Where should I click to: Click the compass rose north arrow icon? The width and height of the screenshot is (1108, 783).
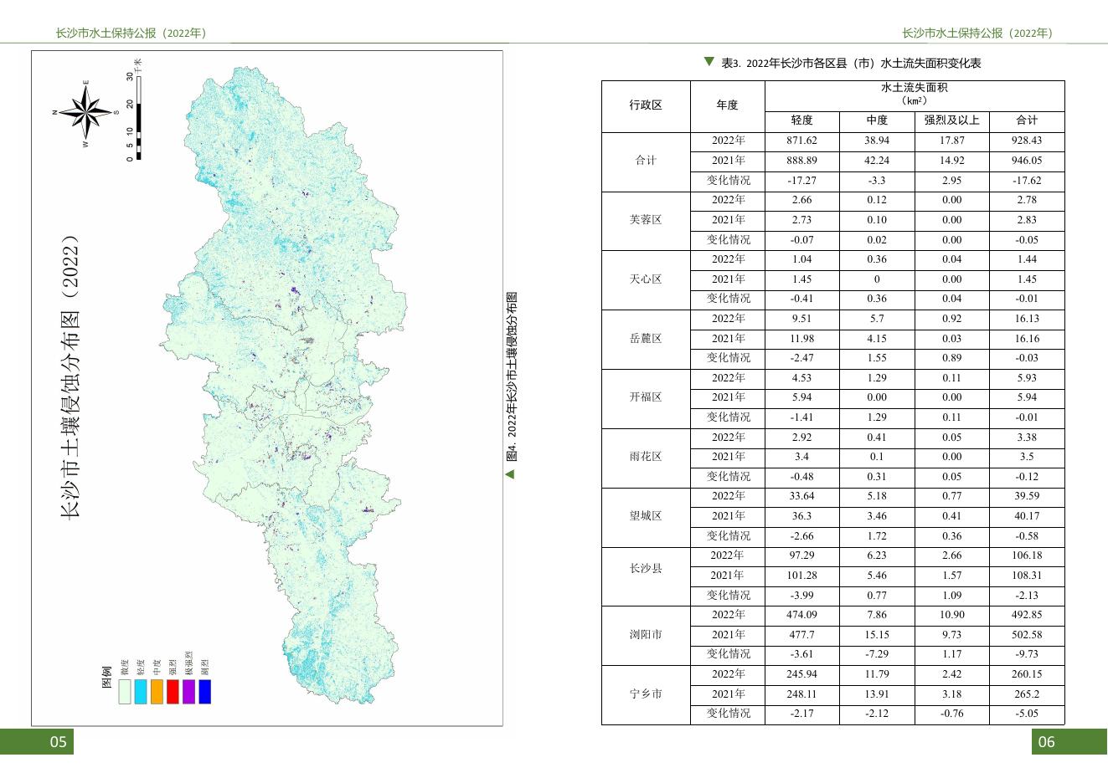point(85,112)
